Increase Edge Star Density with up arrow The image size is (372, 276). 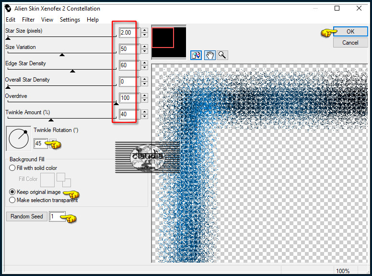pyautogui.click(x=144, y=63)
